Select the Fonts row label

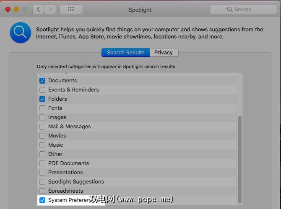point(55,108)
